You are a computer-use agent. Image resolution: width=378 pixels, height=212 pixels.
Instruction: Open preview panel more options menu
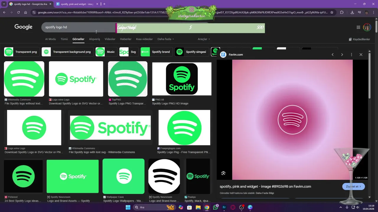tap(351, 54)
